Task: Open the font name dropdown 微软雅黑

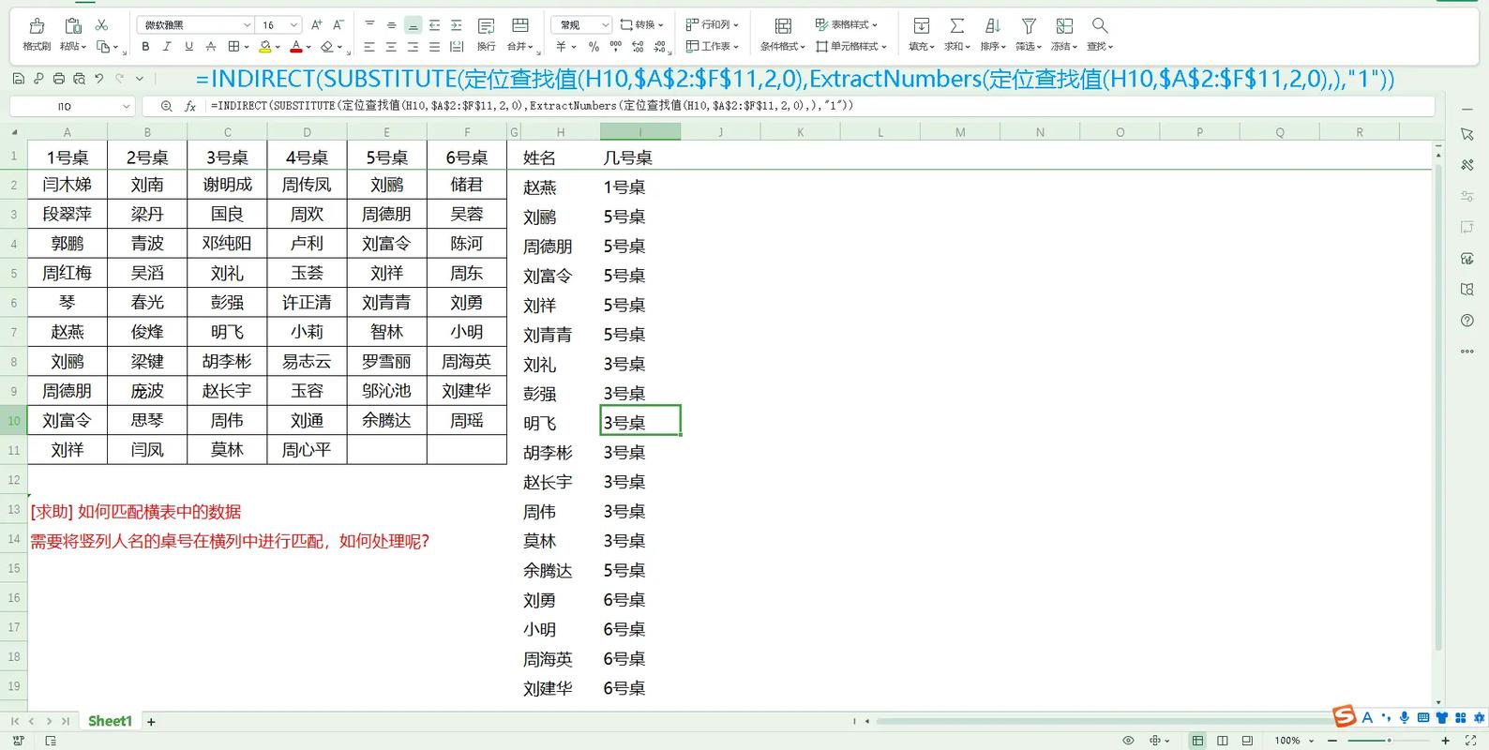Action: (247, 25)
